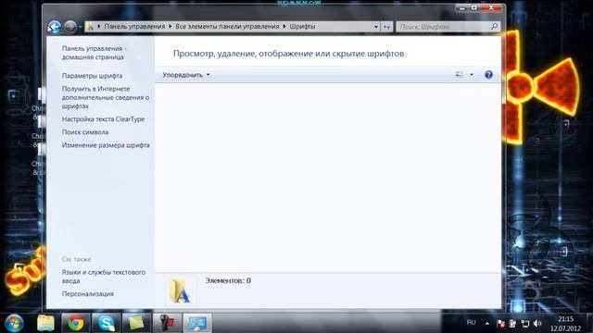Refresh the Fonts folder view

point(386,27)
